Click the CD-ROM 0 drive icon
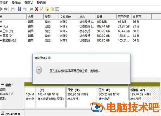The width and height of the screenshot is (161, 116). point(2,113)
